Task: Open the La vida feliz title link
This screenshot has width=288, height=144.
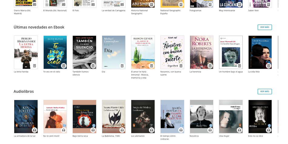Action: (x=254, y=72)
